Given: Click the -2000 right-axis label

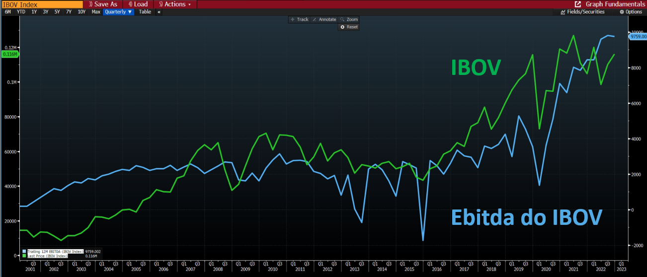Looking at the screenshot, I should [x=637, y=246].
